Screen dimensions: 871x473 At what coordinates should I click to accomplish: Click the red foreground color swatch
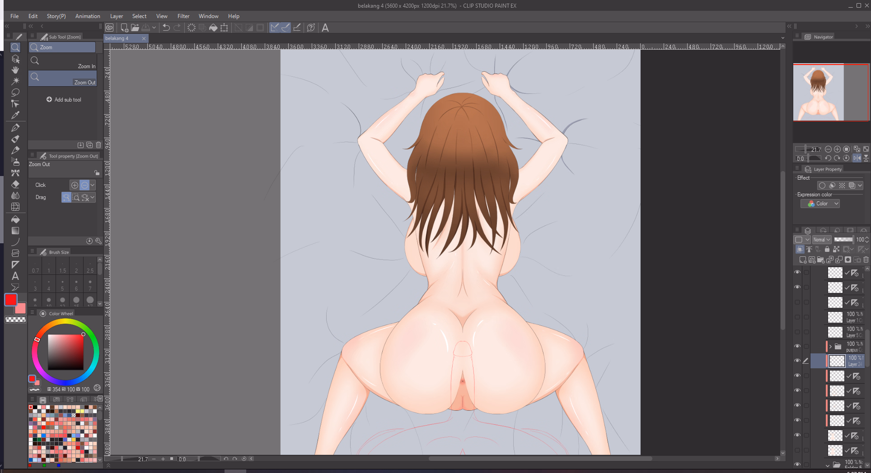11,300
